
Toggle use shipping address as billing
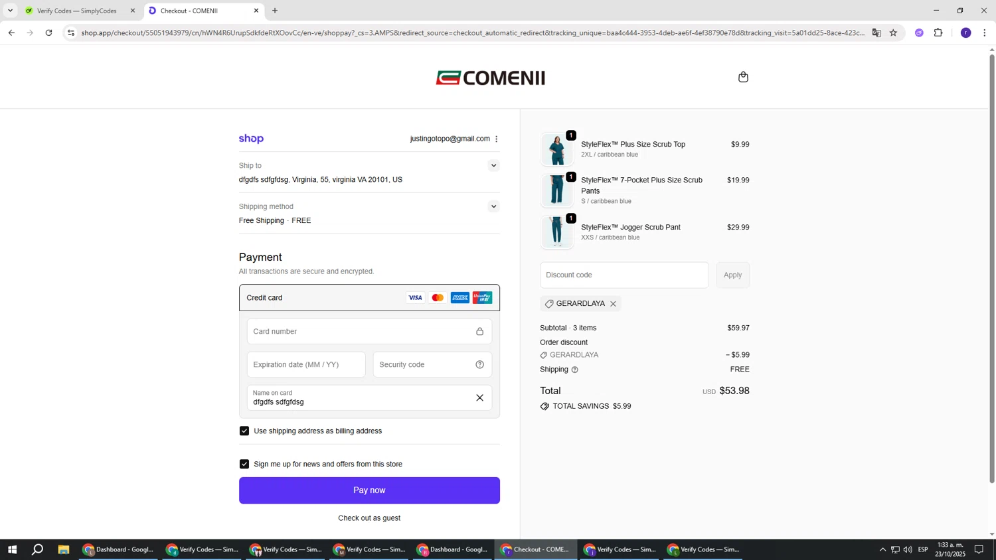tap(244, 431)
